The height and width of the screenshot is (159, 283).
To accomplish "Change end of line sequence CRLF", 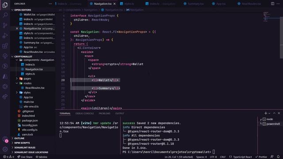I will tap(223, 157).
